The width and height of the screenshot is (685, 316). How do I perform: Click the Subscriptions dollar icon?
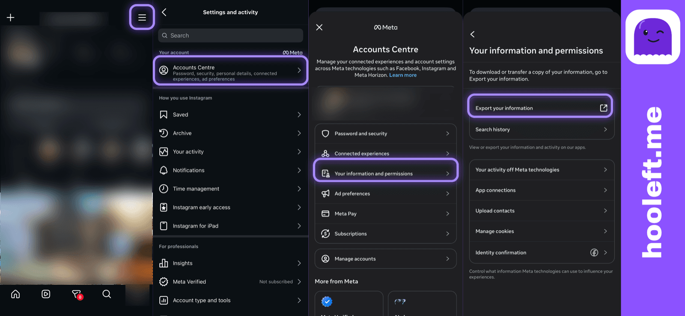[x=325, y=233]
